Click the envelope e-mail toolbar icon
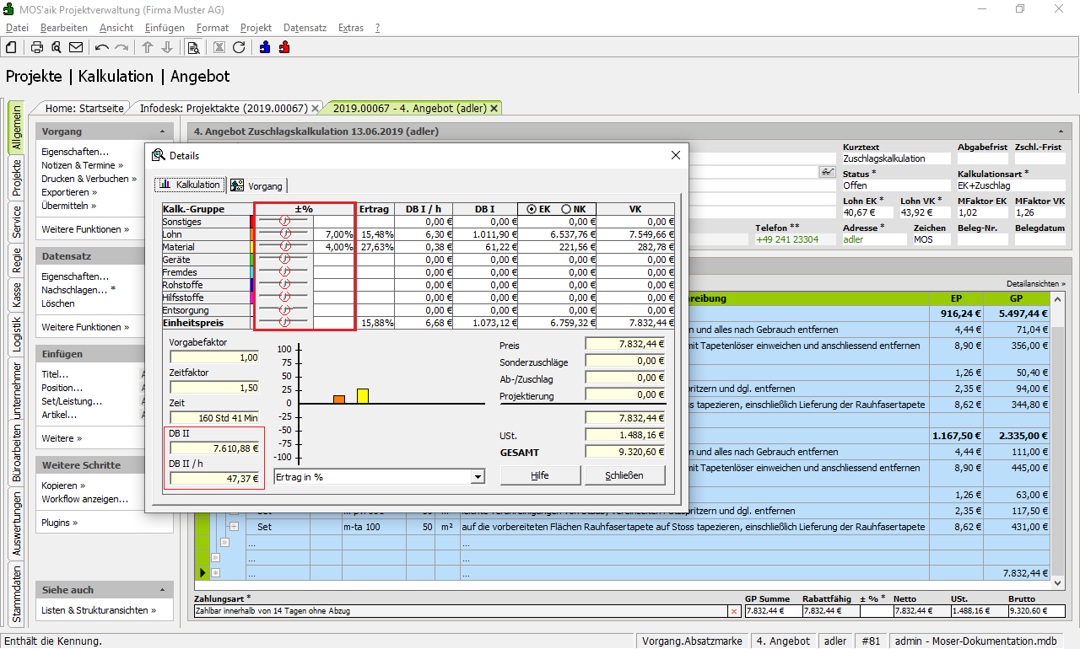 click(76, 47)
